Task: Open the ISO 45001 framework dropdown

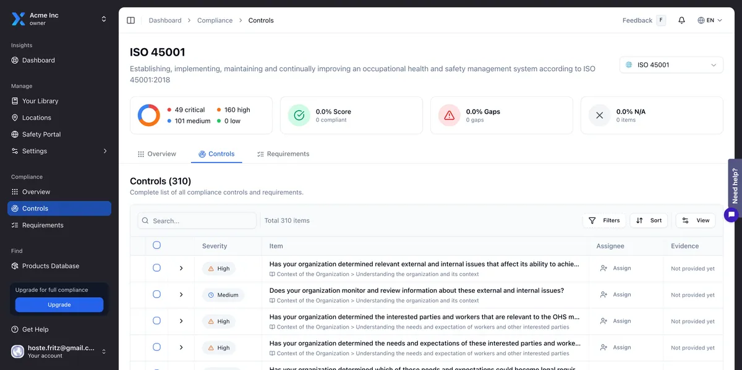Action: point(672,65)
